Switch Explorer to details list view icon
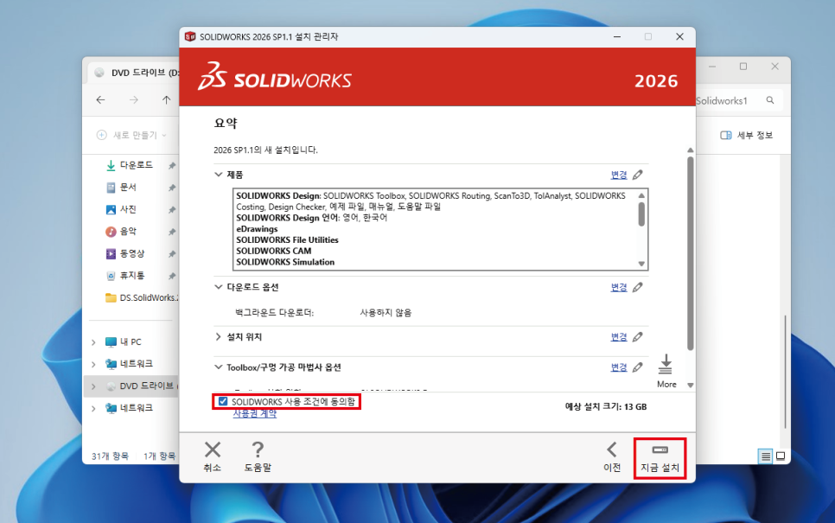The height and width of the screenshot is (523, 835). point(765,456)
